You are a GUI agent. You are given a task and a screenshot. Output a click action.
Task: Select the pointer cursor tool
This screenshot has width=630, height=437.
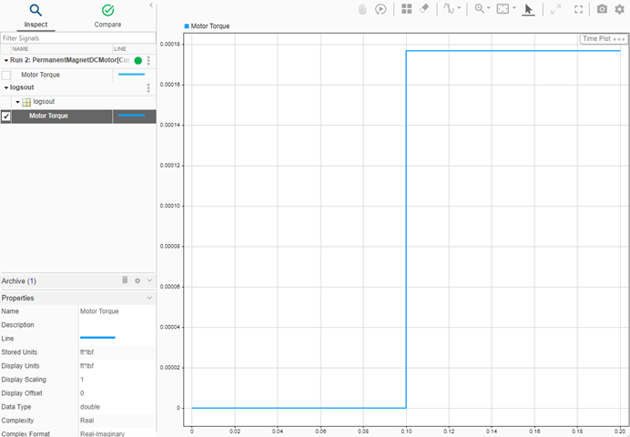pos(529,9)
